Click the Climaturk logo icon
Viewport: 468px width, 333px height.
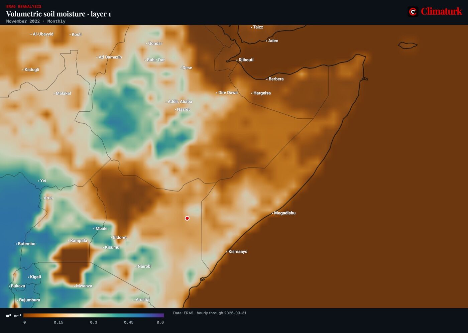413,12
